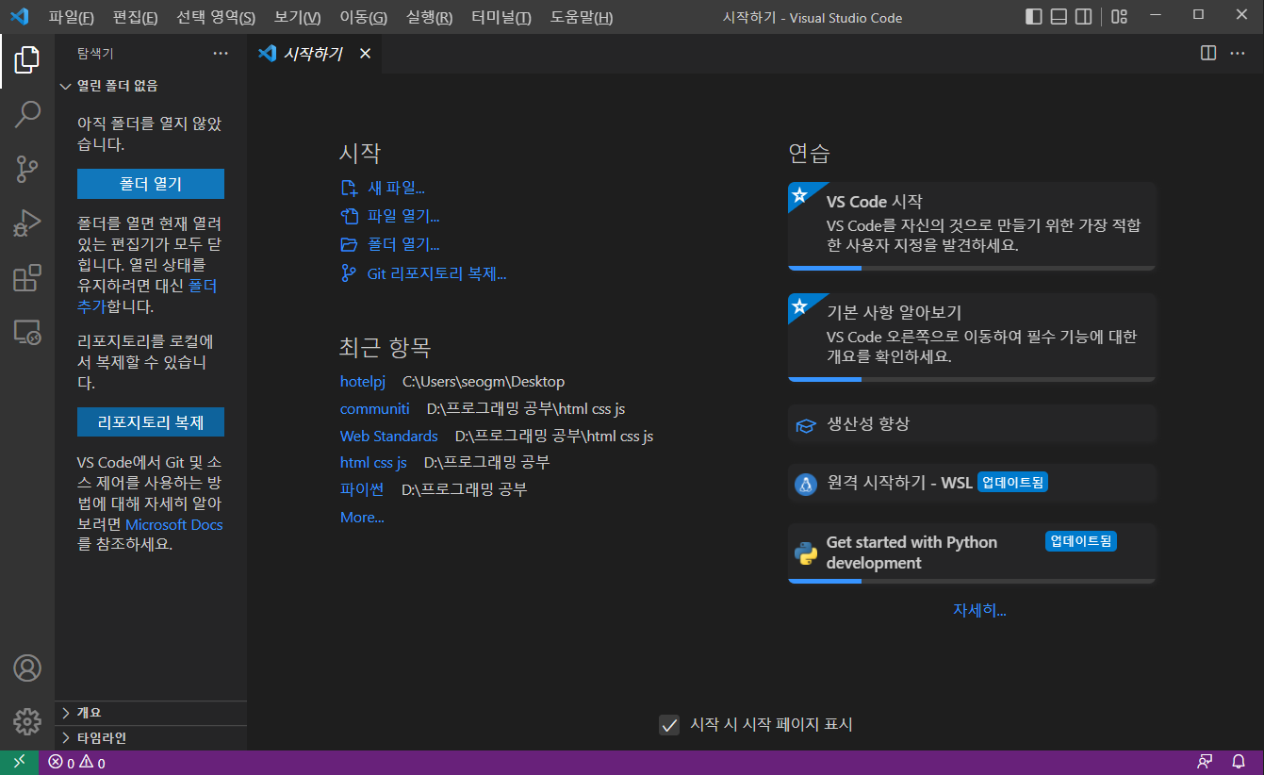
Task: Open the notifications bell icon
Action: click(x=1239, y=763)
